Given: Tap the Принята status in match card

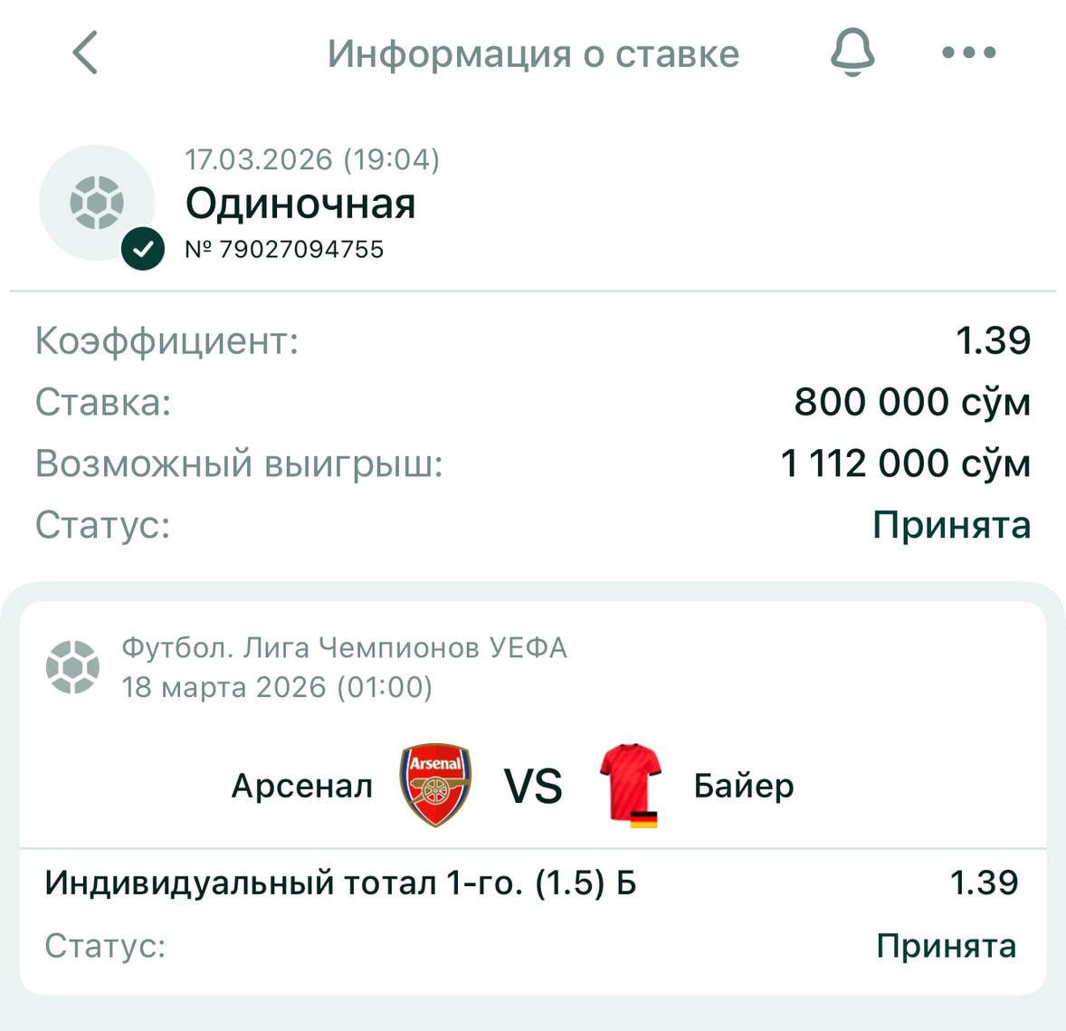Looking at the screenshot, I should (x=946, y=946).
